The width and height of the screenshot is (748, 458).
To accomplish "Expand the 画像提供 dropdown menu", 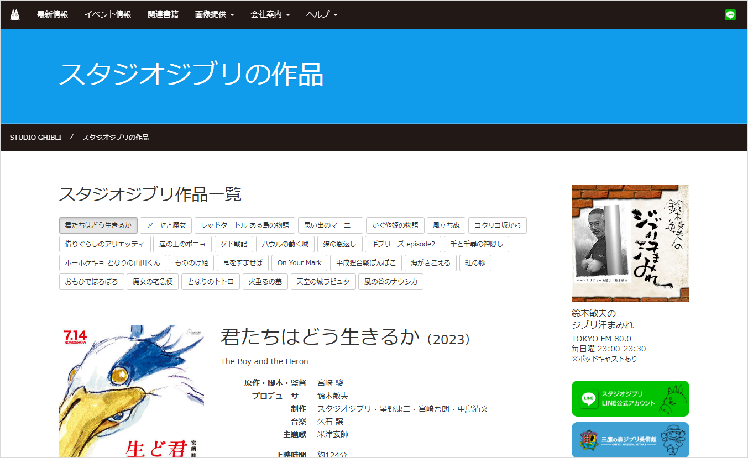I will tap(215, 15).
